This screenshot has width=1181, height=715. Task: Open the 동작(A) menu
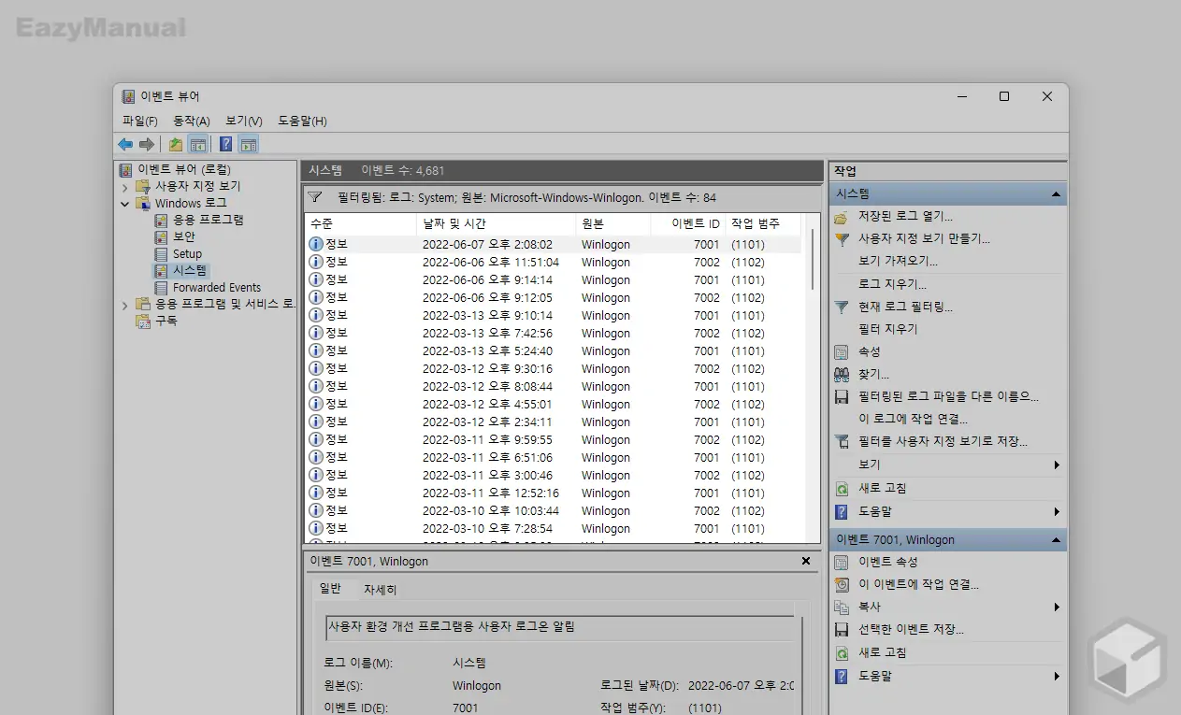[x=192, y=121]
